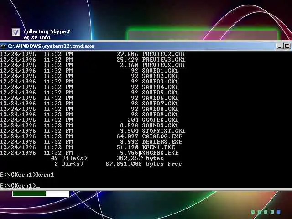Maximize the cmd.exe window
Viewport: 292px width, 219px height.
coord(287,46)
